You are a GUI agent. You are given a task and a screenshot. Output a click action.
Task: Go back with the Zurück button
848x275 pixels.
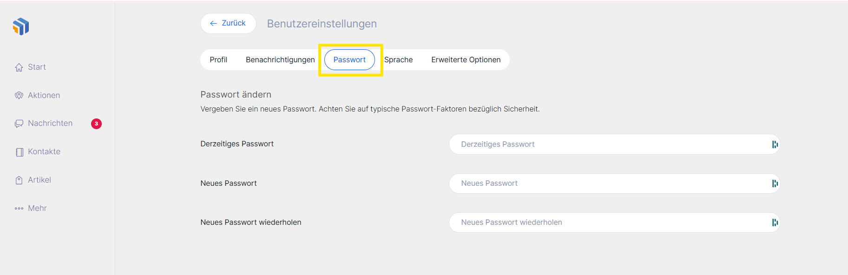click(x=228, y=23)
